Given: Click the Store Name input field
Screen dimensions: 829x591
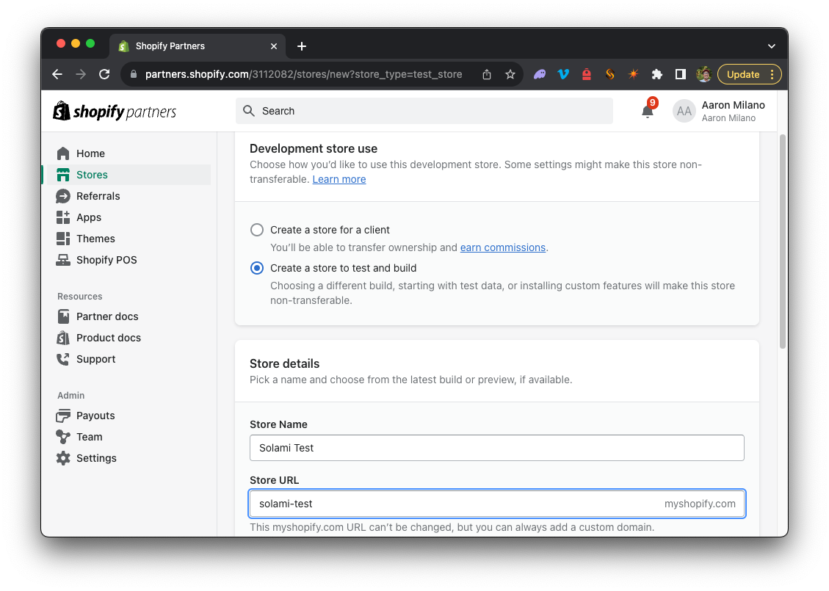Looking at the screenshot, I should click(x=496, y=448).
